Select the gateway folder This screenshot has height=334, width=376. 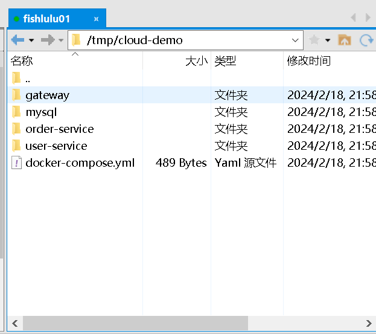click(47, 95)
